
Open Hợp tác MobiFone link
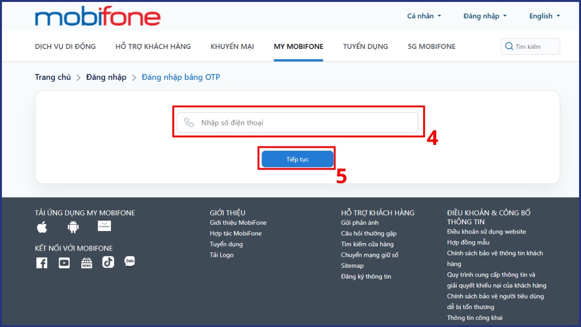click(236, 234)
